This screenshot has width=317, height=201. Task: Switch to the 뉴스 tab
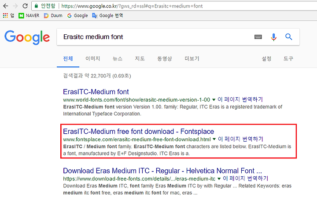click(x=118, y=58)
